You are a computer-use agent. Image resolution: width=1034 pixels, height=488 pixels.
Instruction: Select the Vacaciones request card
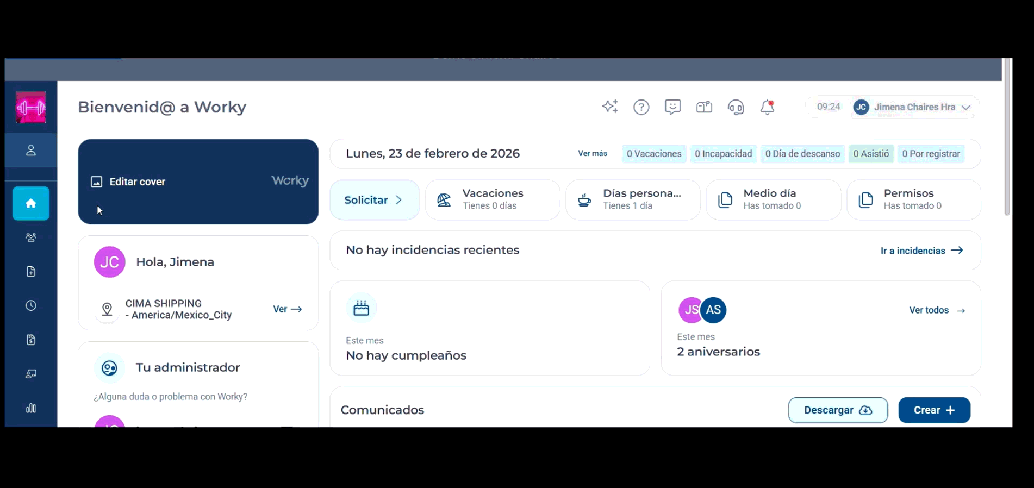tap(493, 200)
